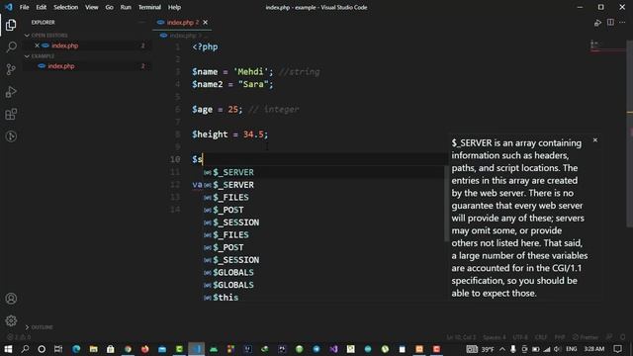Open the Extensions view
The height and width of the screenshot is (356, 633).
tap(11, 115)
